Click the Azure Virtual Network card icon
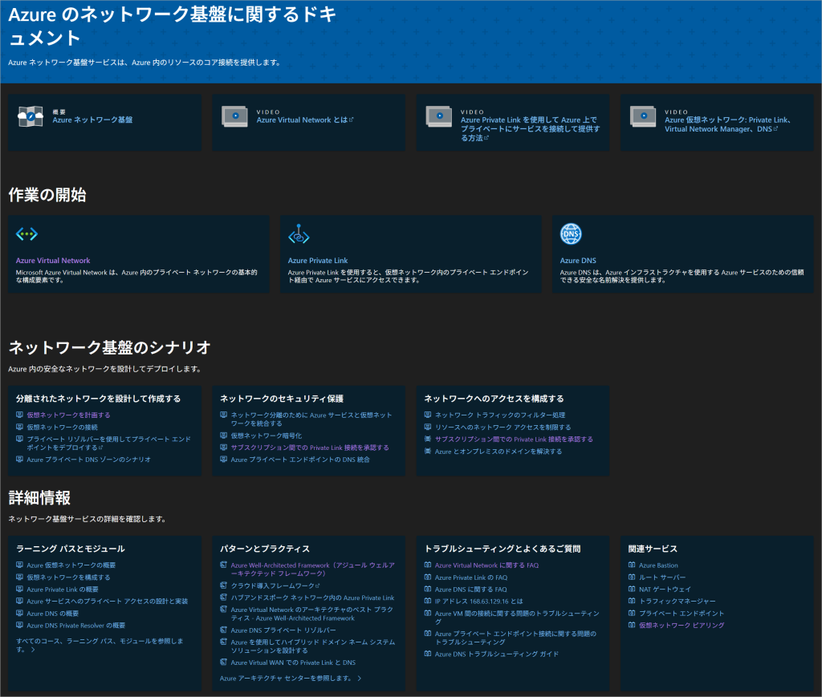The width and height of the screenshot is (822, 697). (x=27, y=234)
